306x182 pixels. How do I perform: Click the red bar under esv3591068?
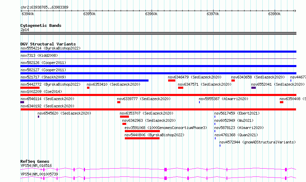[x=142, y=131]
